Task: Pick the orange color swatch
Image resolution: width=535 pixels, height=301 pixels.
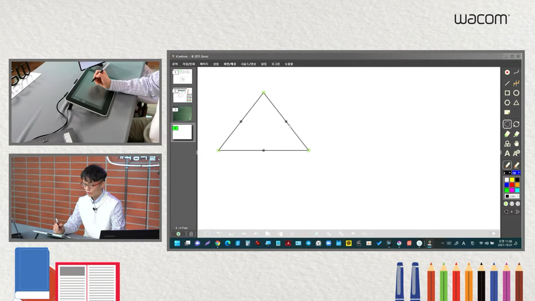Action: (x=517, y=185)
